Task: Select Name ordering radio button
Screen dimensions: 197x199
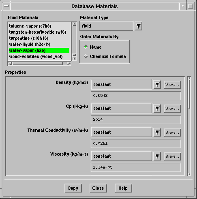Action: [86, 47]
